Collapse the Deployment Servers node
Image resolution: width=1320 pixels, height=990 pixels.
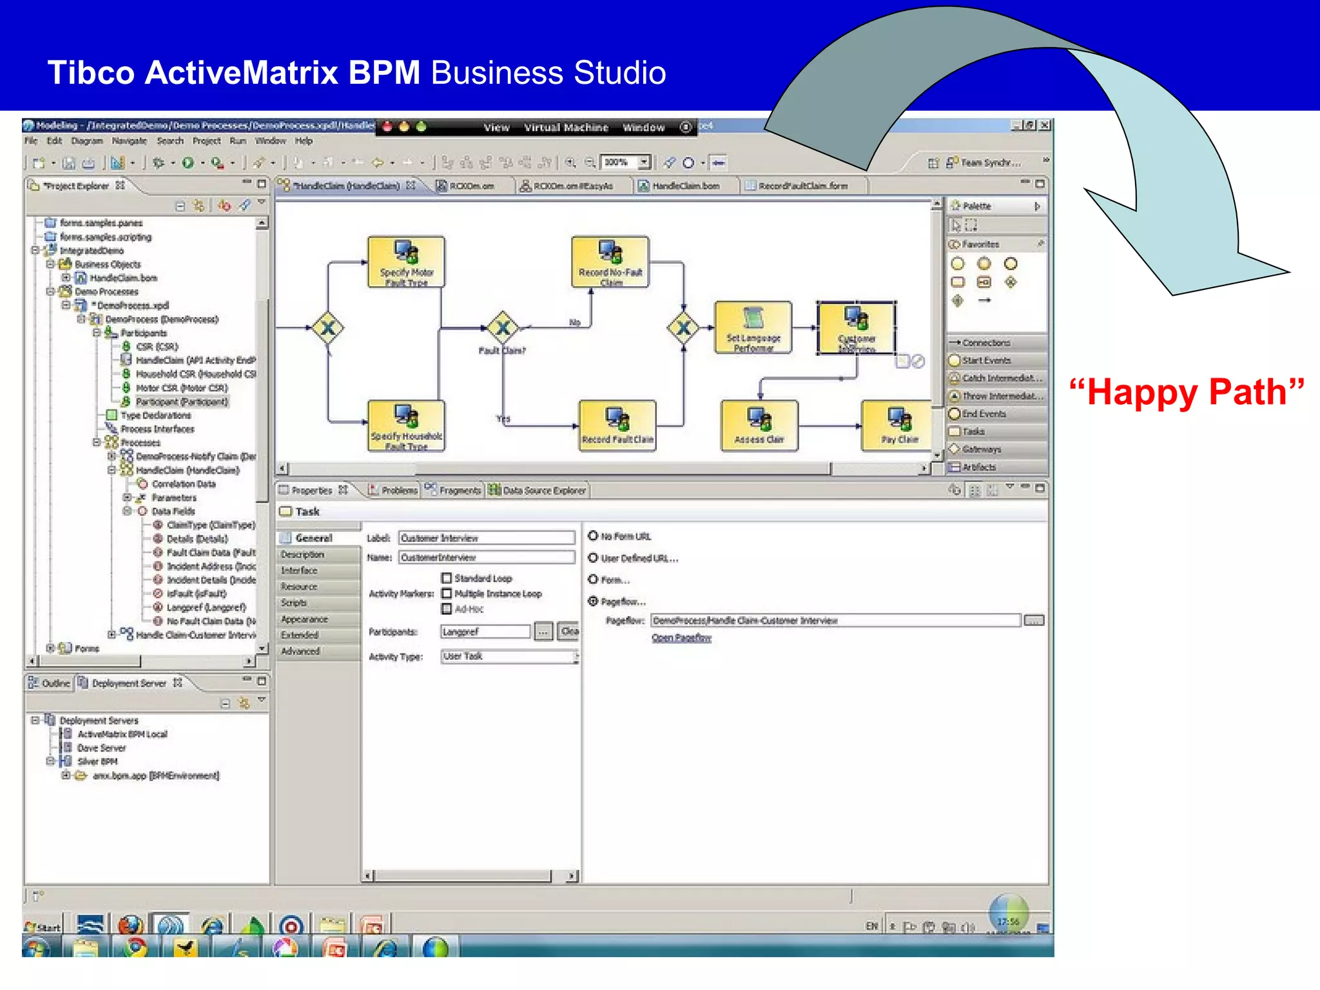pyautogui.click(x=35, y=720)
